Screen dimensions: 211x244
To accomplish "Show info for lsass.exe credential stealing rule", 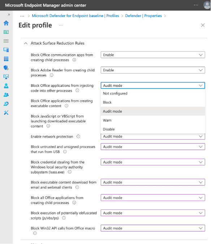I will click(x=70, y=172).
